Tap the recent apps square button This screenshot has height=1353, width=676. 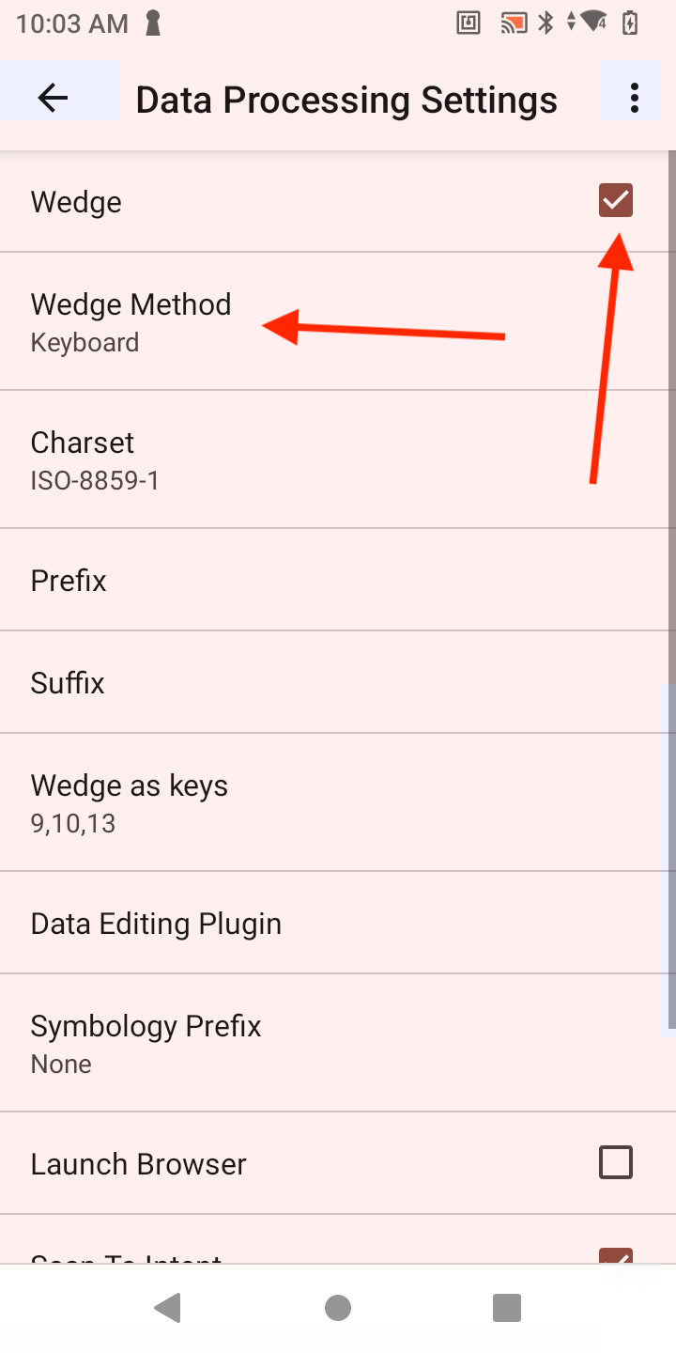pyautogui.click(x=507, y=1308)
